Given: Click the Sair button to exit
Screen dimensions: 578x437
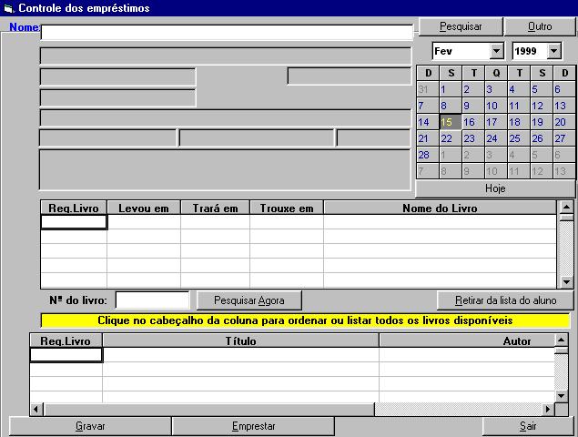Looking at the screenshot, I should (x=528, y=426).
